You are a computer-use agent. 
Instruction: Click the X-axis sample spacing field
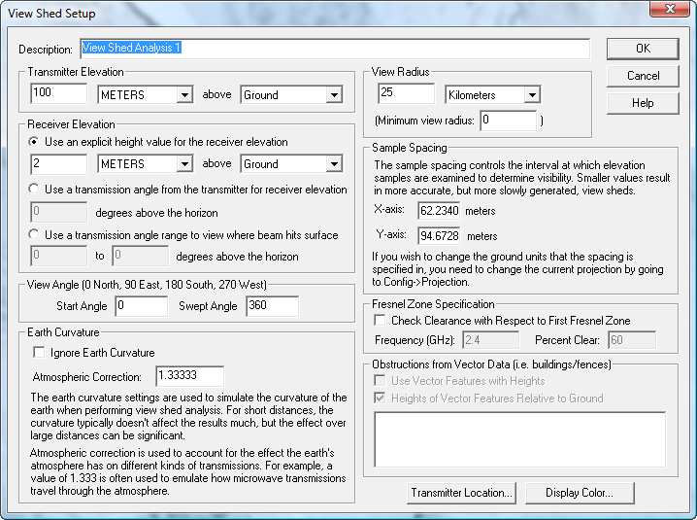(439, 210)
